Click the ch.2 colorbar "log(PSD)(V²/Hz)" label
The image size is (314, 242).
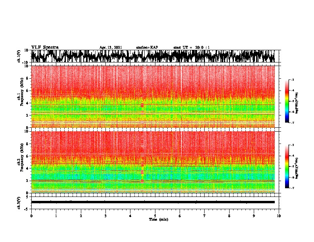coord(297,168)
